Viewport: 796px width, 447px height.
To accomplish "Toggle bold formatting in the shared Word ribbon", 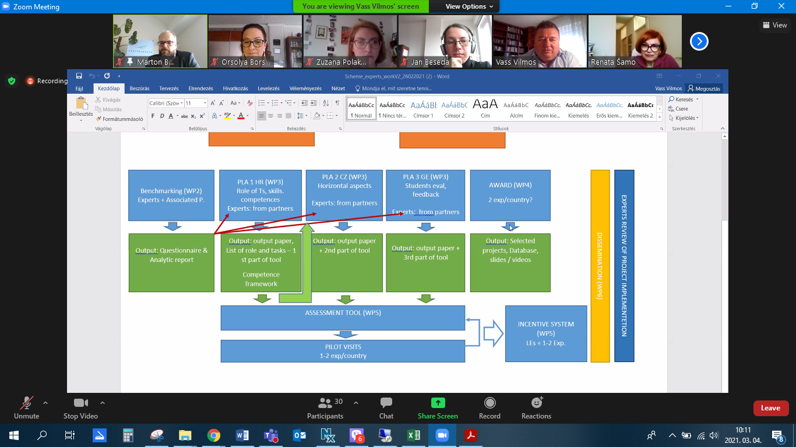I will pyautogui.click(x=153, y=116).
